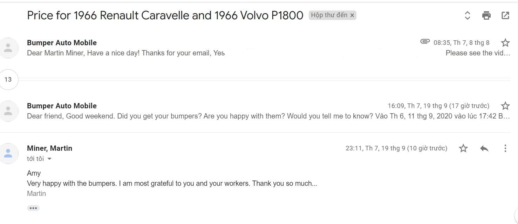This screenshot has width=518, height=224.
Task: Open the collapsed message starting 'Dear Martin Miner'
Action: pos(126,53)
